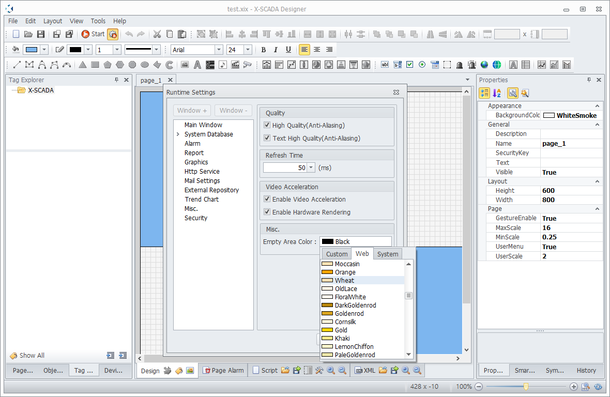Viewport: 610px width, 397px height.
Task: Click the Window - button
Action: pyautogui.click(x=234, y=111)
